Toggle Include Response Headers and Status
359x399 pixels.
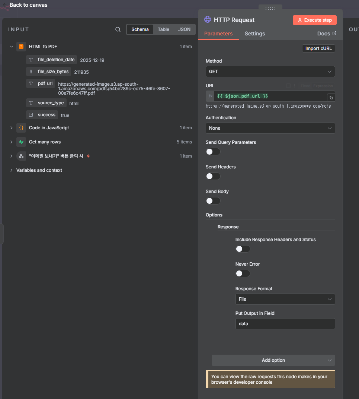pos(243,249)
